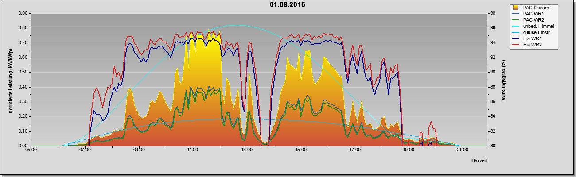Click the orange PAC Gesamt legend swatch

[516, 8]
